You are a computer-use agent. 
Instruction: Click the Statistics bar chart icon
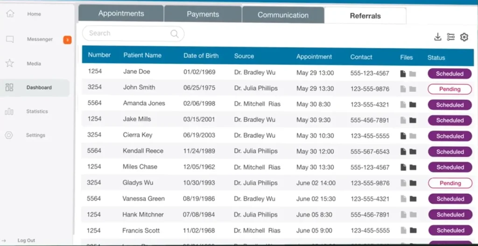pyautogui.click(x=9, y=112)
